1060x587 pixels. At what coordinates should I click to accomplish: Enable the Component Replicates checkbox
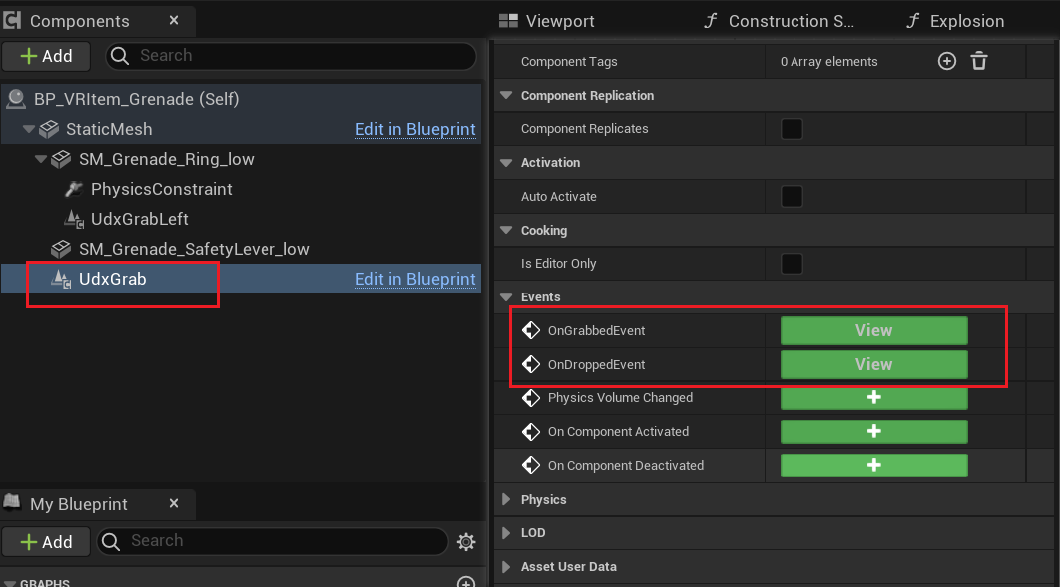pos(792,129)
